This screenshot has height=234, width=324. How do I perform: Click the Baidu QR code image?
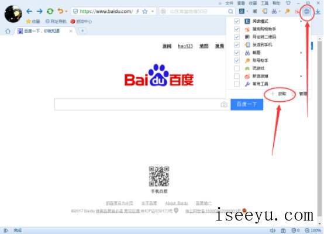(x=159, y=176)
